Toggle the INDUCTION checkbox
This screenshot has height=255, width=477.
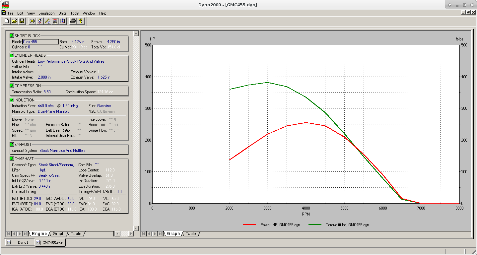(x=12, y=100)
